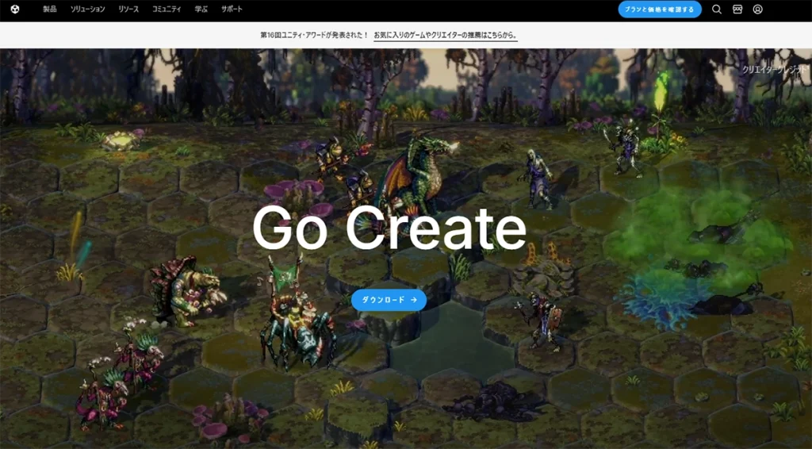This screenshot has height=449, width=812.
Task: Open the user account icon
Action: pyautogui.click(x=757, y=10)
